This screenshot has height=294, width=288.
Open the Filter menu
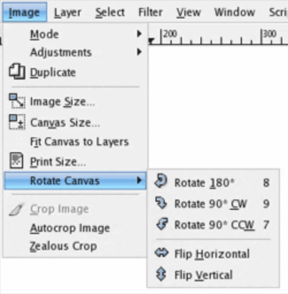point(150,12)
